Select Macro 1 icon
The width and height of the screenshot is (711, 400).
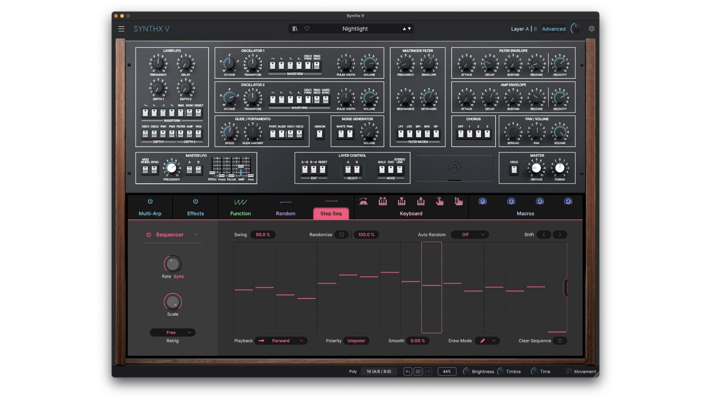[x=483, y=201]
